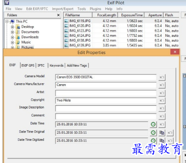Click the green clock icon beside Date Time Digitized
This screenshot has height=163, width=186.
click(x=153, y=140)
